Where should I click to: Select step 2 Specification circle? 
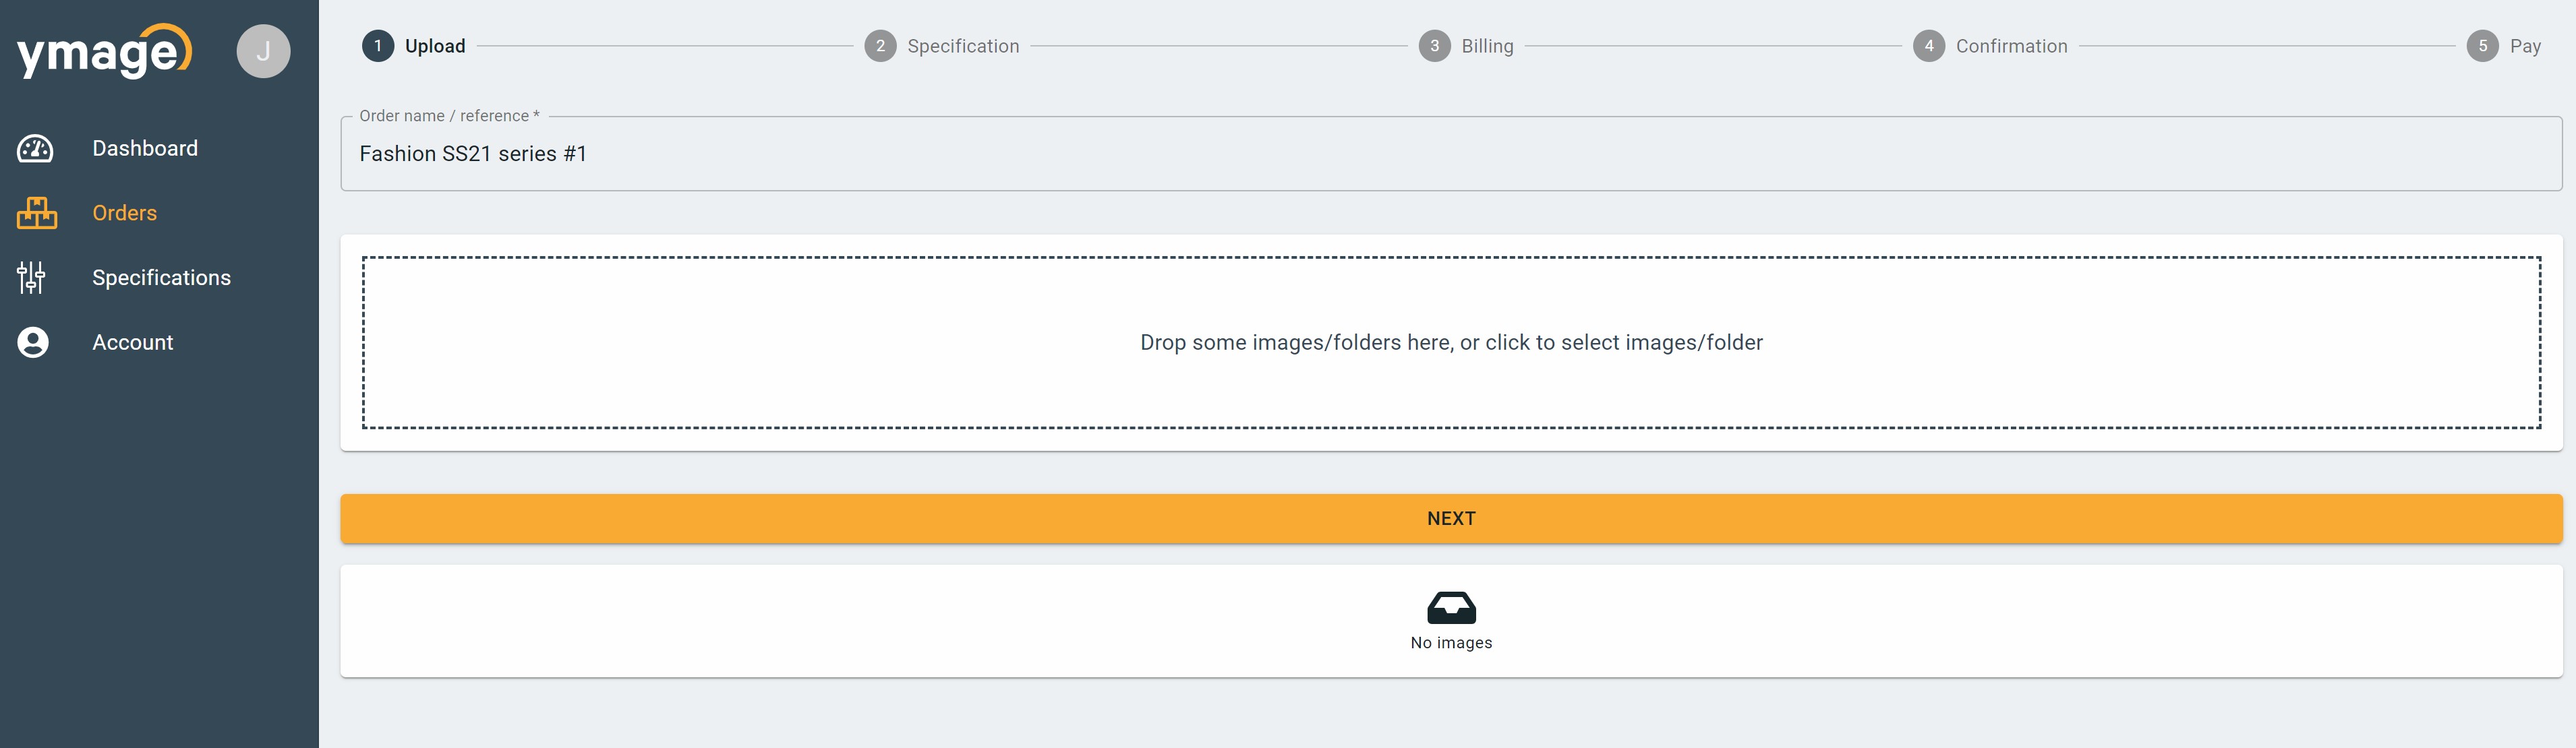880,46
